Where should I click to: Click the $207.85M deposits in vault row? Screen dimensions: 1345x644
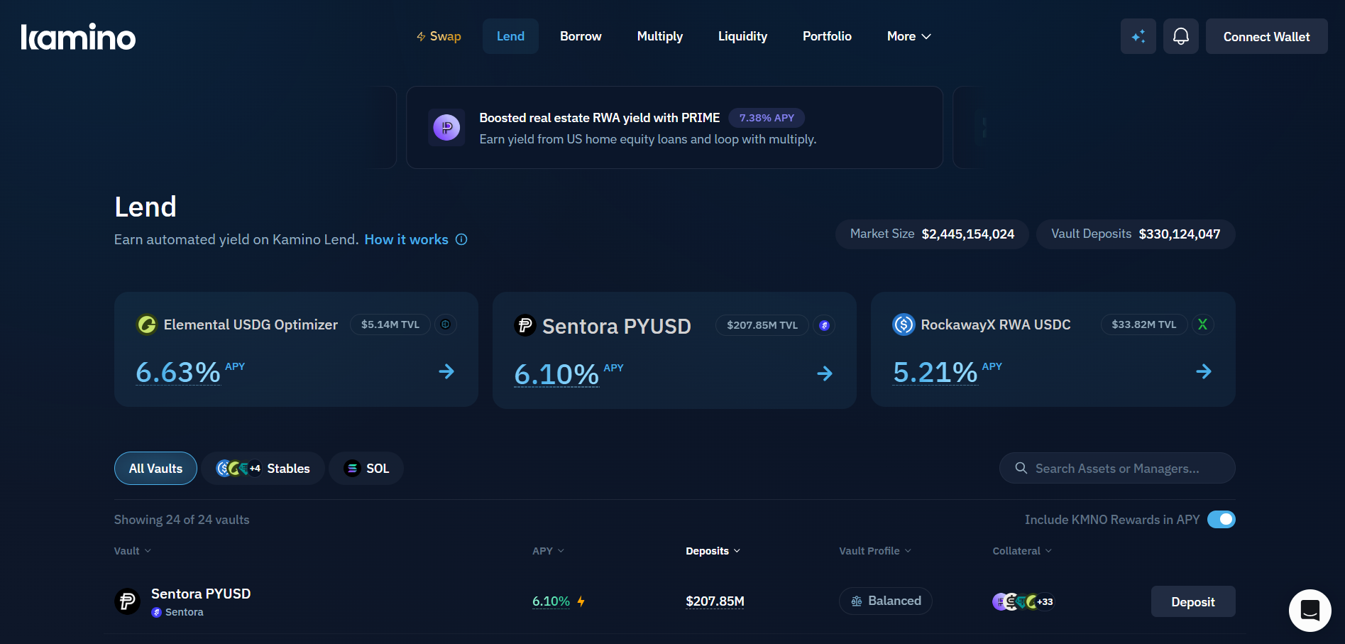pos(715,601)
